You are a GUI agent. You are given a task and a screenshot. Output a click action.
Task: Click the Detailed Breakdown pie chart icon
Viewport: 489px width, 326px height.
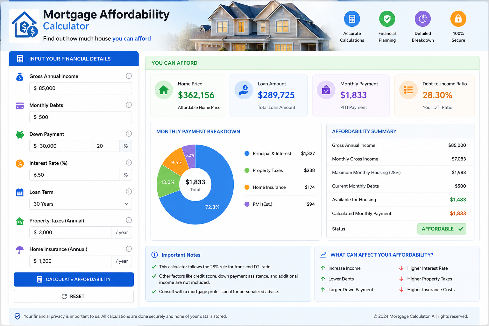point(423,19)
